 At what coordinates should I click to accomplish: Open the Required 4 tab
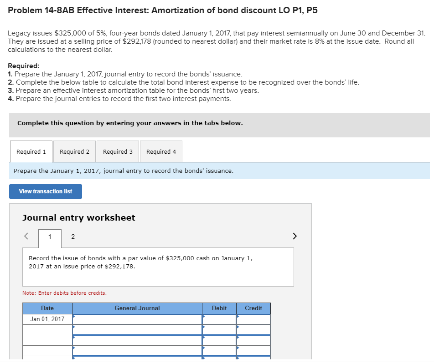tap(160, 151)
